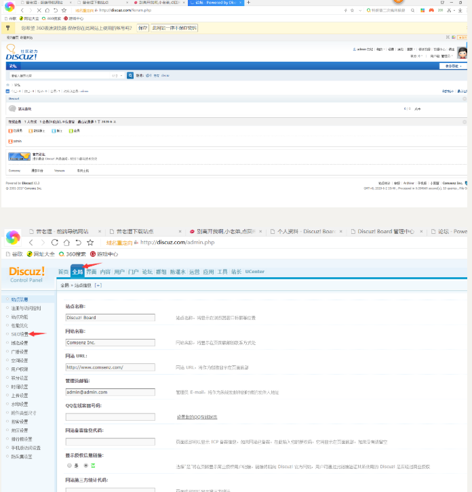Click blue search icon in Discuz forum

coord(130,76)
